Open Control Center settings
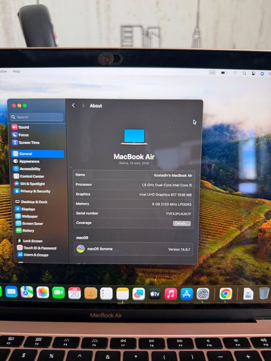 click(x=29, y=176)
